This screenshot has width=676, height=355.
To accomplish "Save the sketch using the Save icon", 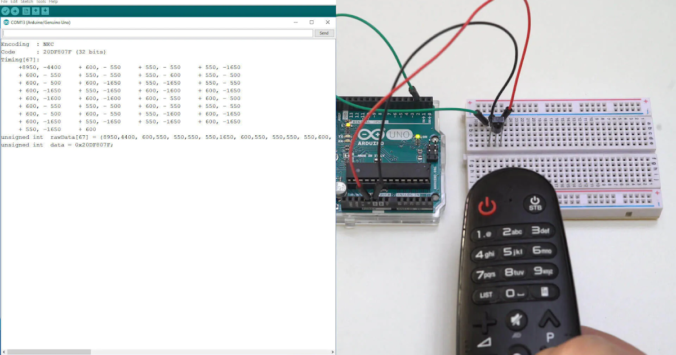I will pos(45,11).
